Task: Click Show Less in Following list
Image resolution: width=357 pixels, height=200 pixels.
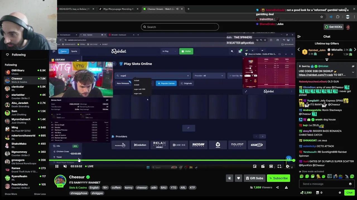Action: click(x=40, y=194)
